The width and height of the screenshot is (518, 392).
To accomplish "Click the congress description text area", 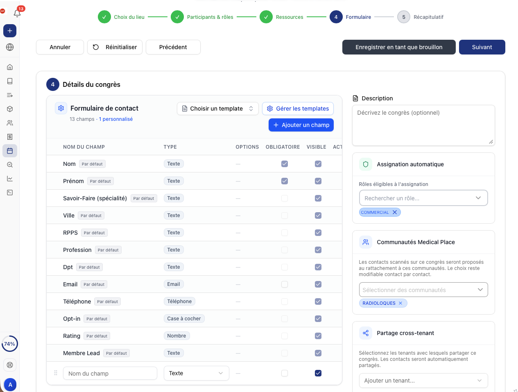I will coord(423,125).
